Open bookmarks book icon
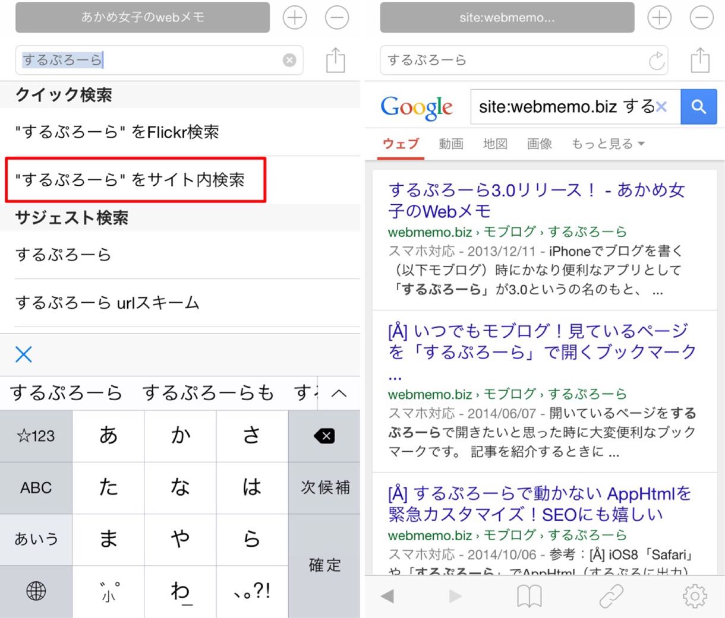Screen dimensions: 725x618 (x=529, y=596)
